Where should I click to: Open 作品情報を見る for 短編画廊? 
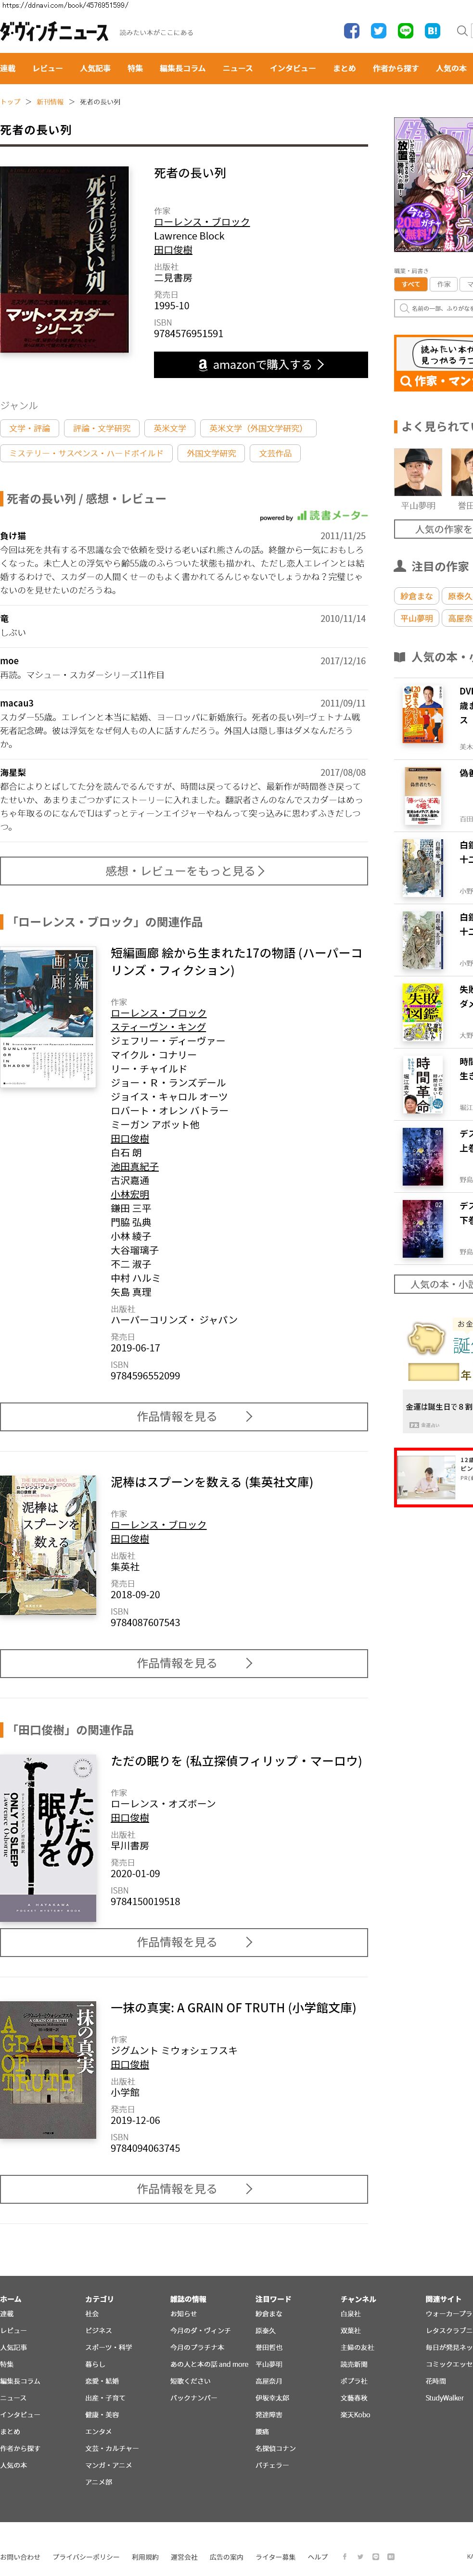point(184,1416)
